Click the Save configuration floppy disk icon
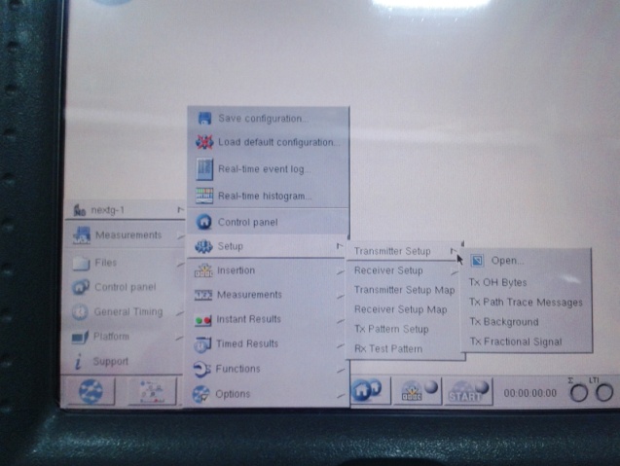 coord(204,118)
